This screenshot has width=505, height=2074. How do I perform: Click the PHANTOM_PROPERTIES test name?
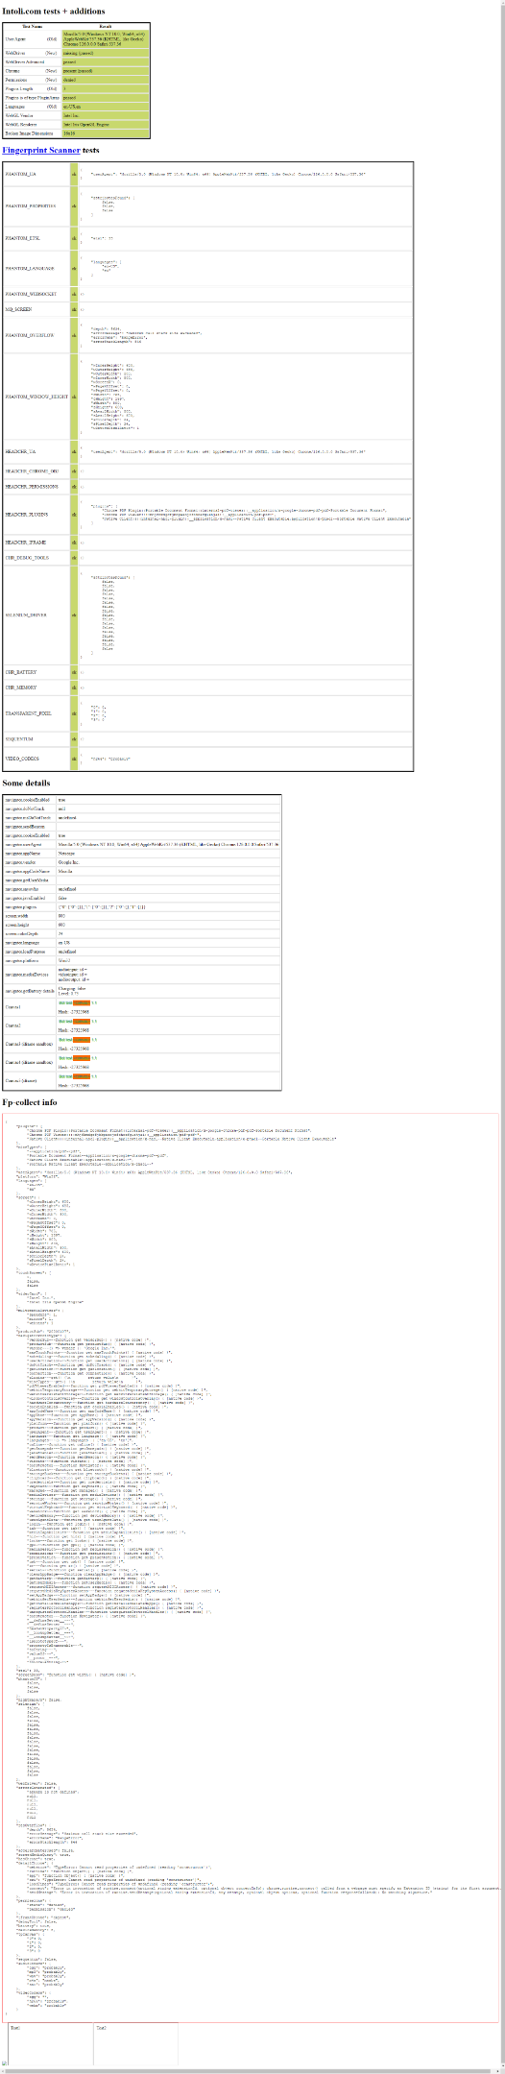[30, 205]
